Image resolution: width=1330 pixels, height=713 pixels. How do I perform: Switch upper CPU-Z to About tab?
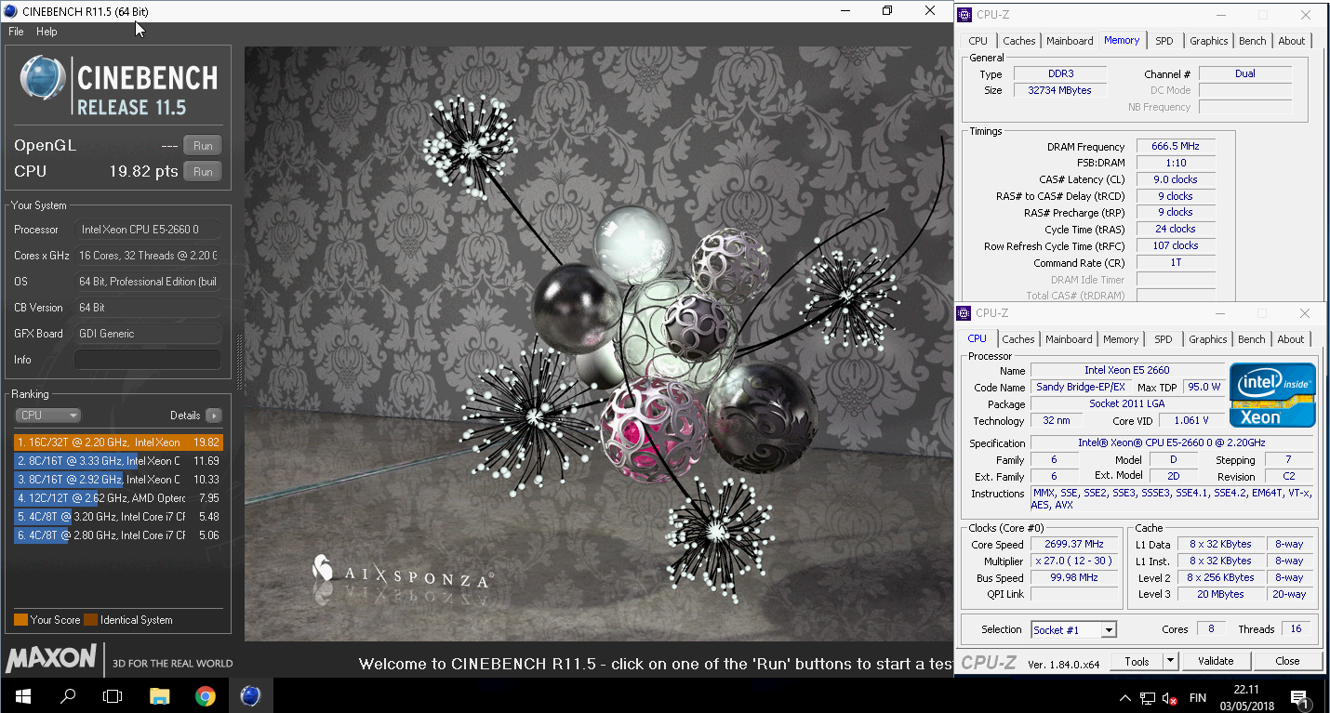1292,41
